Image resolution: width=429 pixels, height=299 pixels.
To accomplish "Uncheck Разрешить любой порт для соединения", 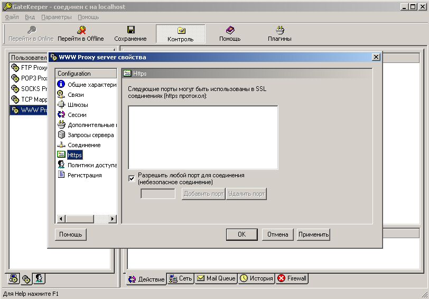I will [132, 178].
